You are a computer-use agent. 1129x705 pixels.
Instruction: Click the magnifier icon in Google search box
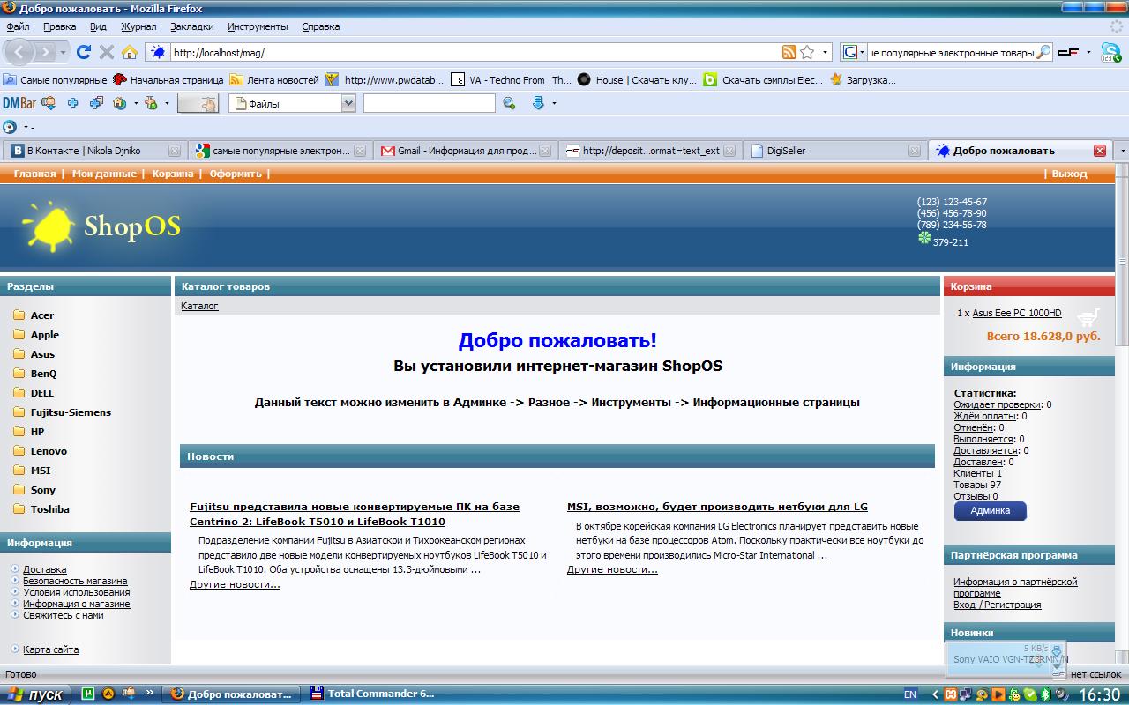pos(1043,52)
